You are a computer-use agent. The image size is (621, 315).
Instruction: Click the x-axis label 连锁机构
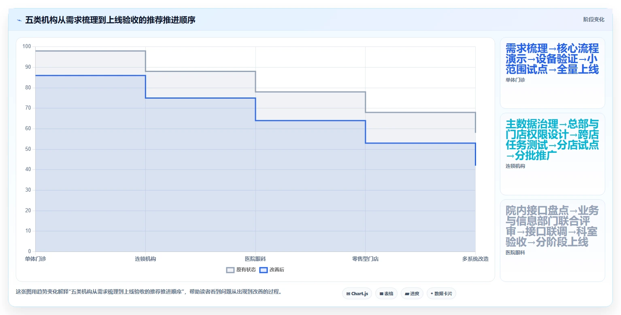[145, 259]
